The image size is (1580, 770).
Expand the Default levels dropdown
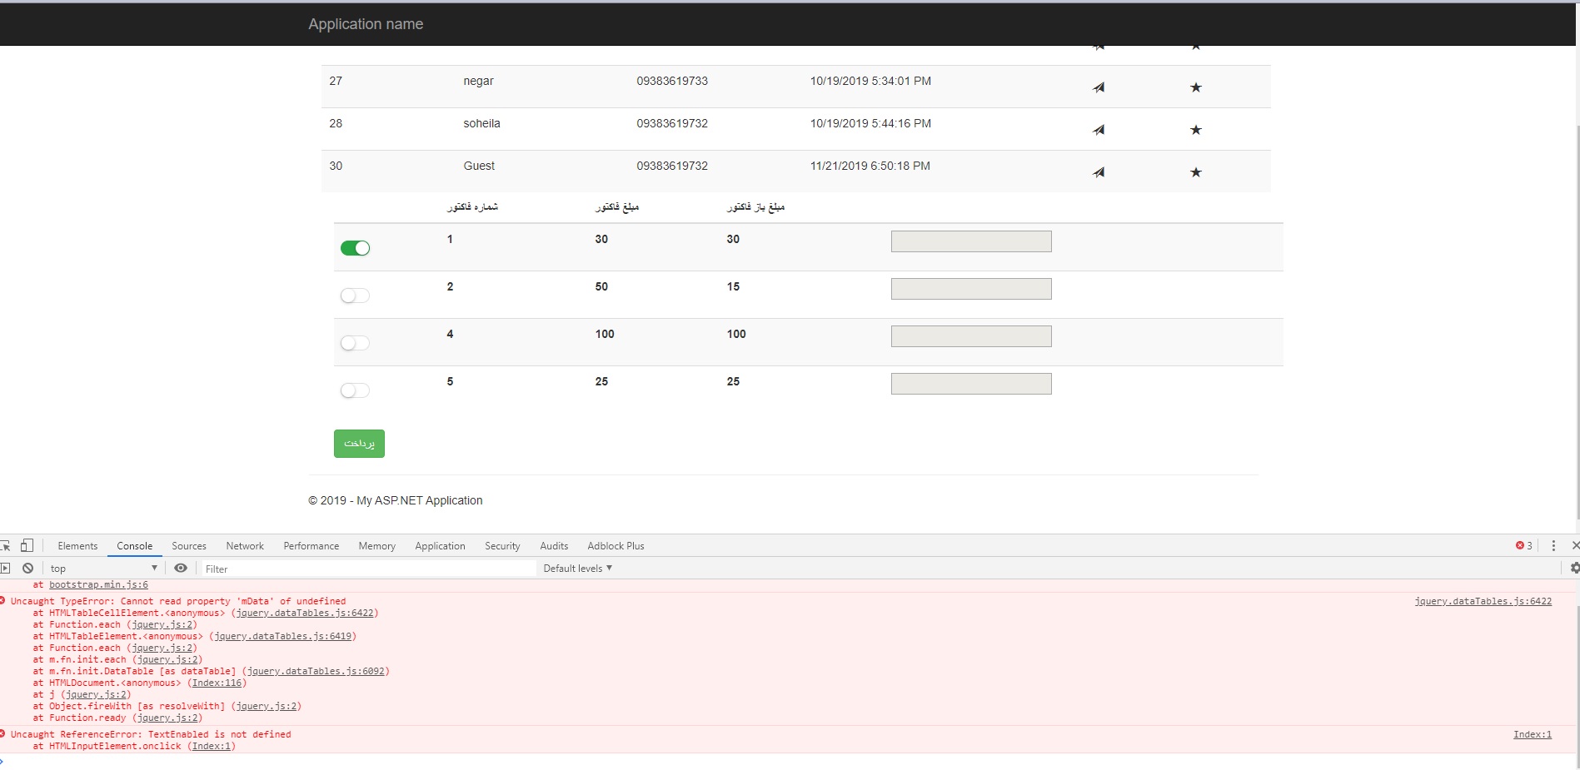[577, 569]
